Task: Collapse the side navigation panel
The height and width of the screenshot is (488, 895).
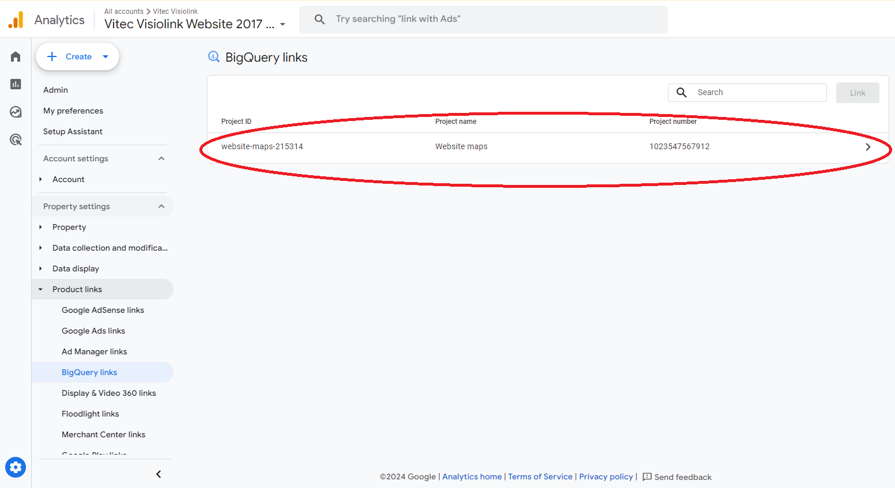Action: [158, 474]
